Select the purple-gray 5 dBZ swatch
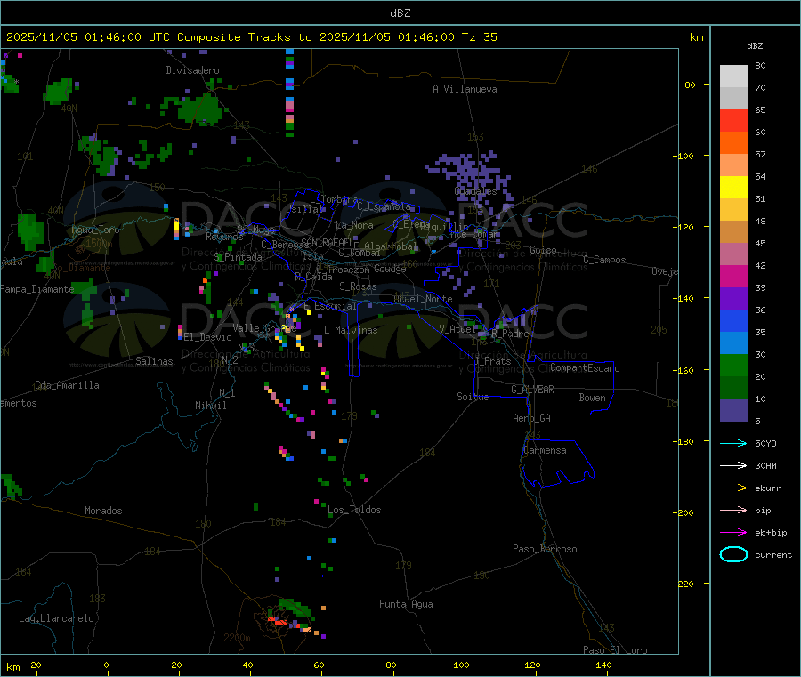Viewport: 801px width, 677px height. coord(733,410)
